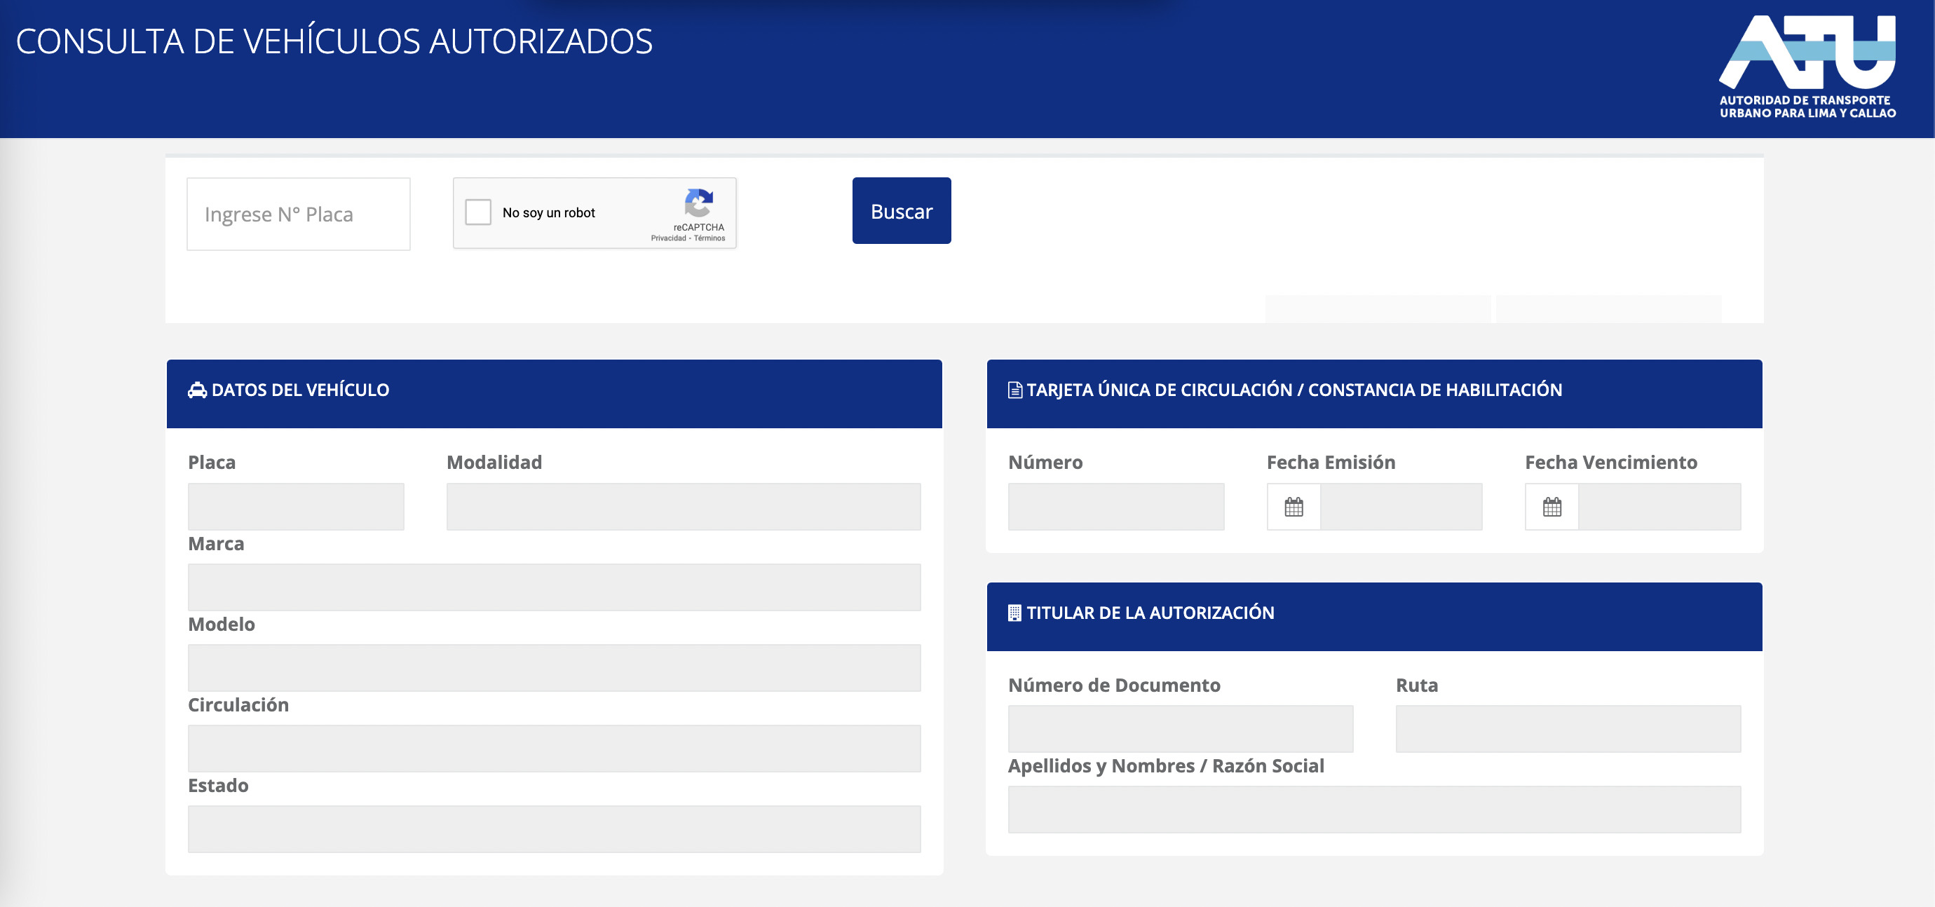Click the Apellidos y Nombres / Razón Social field
Image resolution: width=1935 pixels, height=907 pixels.
point(1374,810)
